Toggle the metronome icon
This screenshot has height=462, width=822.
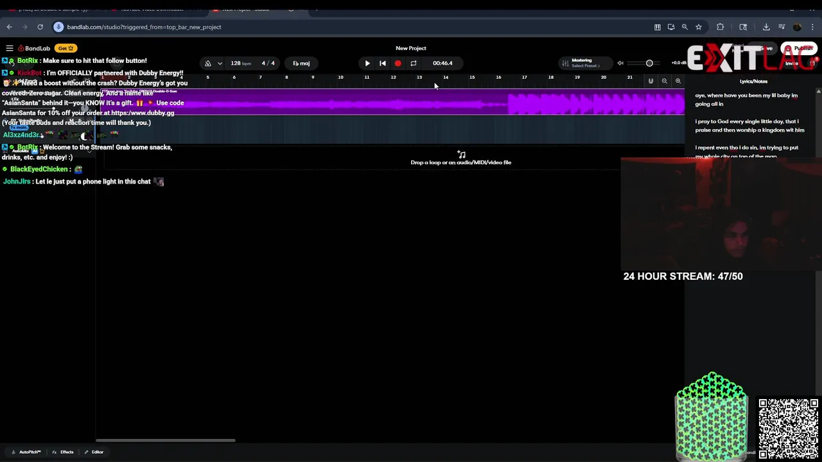[207, 63]
